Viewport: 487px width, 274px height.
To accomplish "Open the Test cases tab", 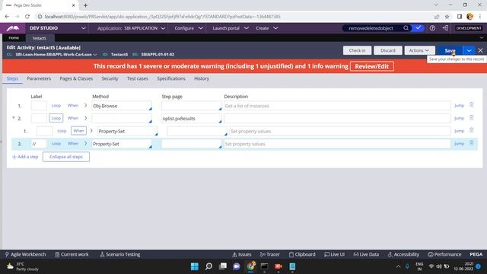I will 137,78.
